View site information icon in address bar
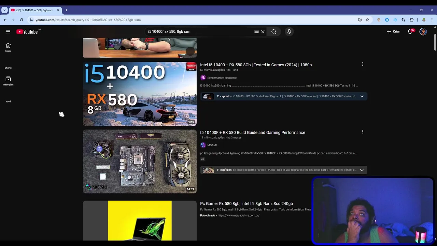 [31, 20]
